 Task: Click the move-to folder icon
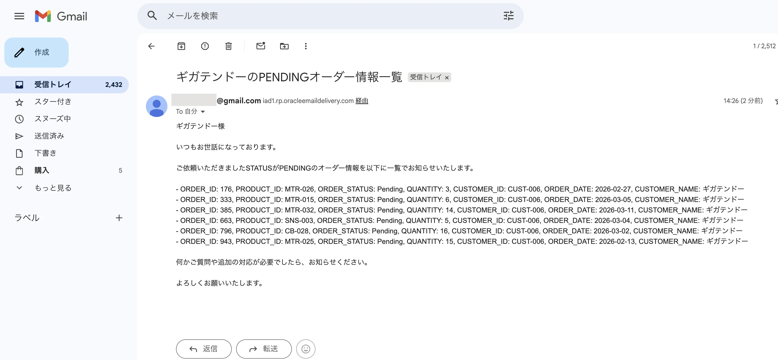[x=284, y=46]
